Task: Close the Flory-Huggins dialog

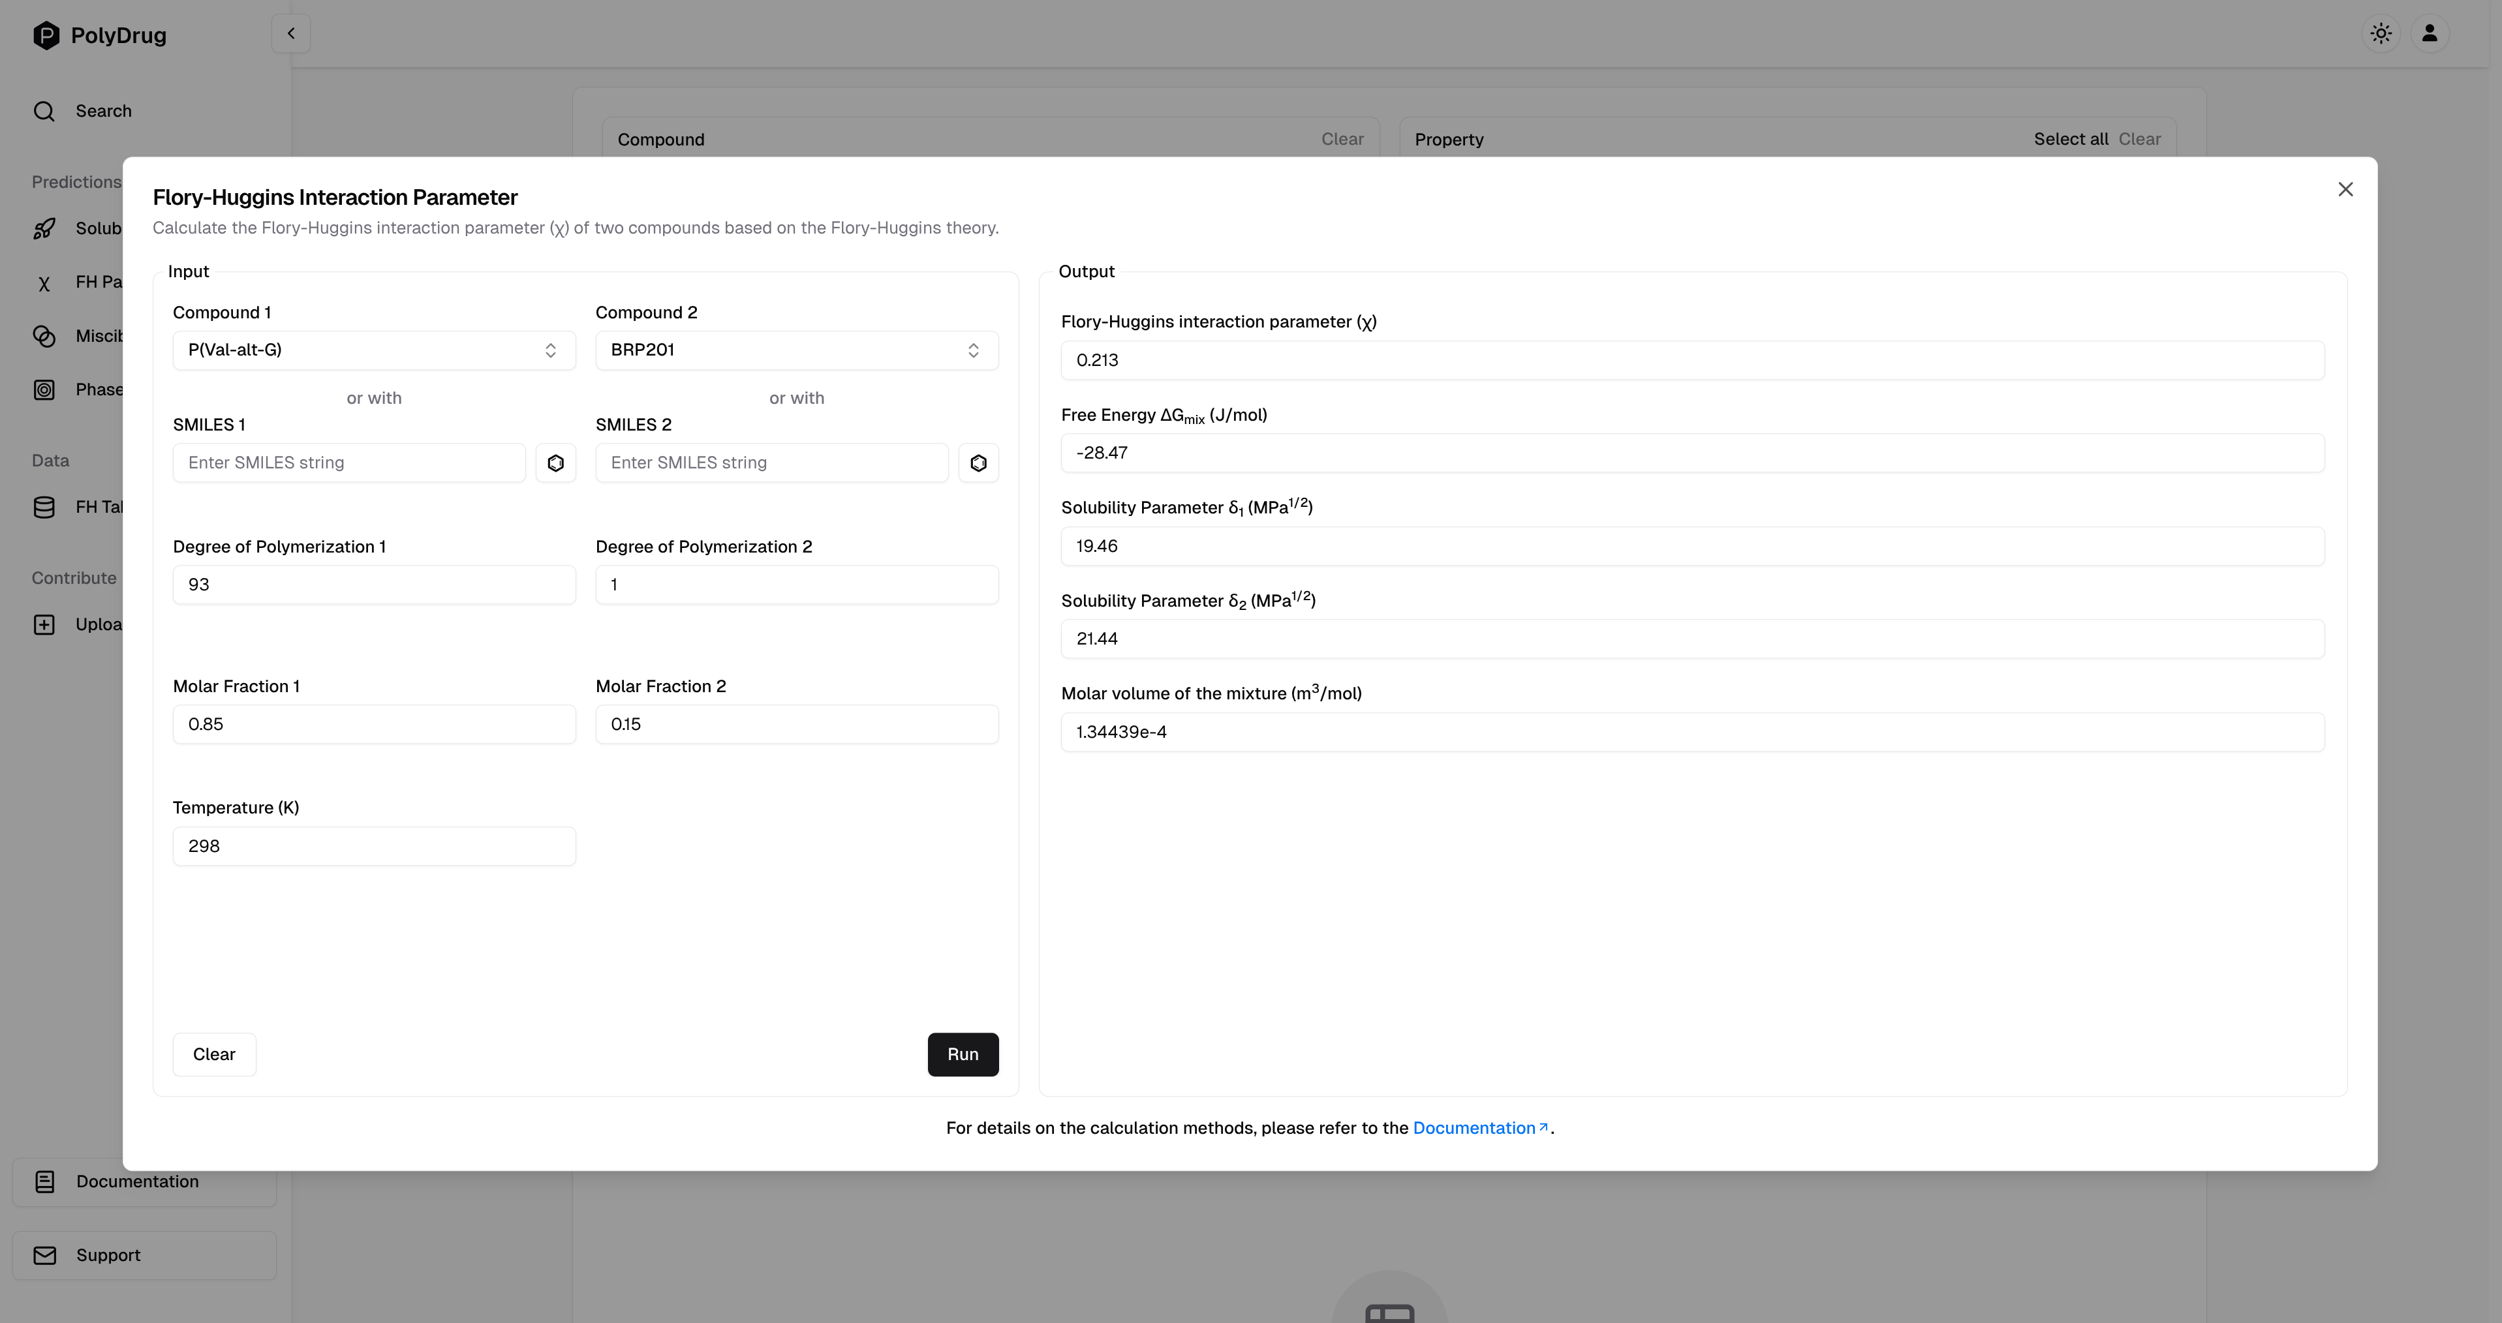Action: point(2345,189)
